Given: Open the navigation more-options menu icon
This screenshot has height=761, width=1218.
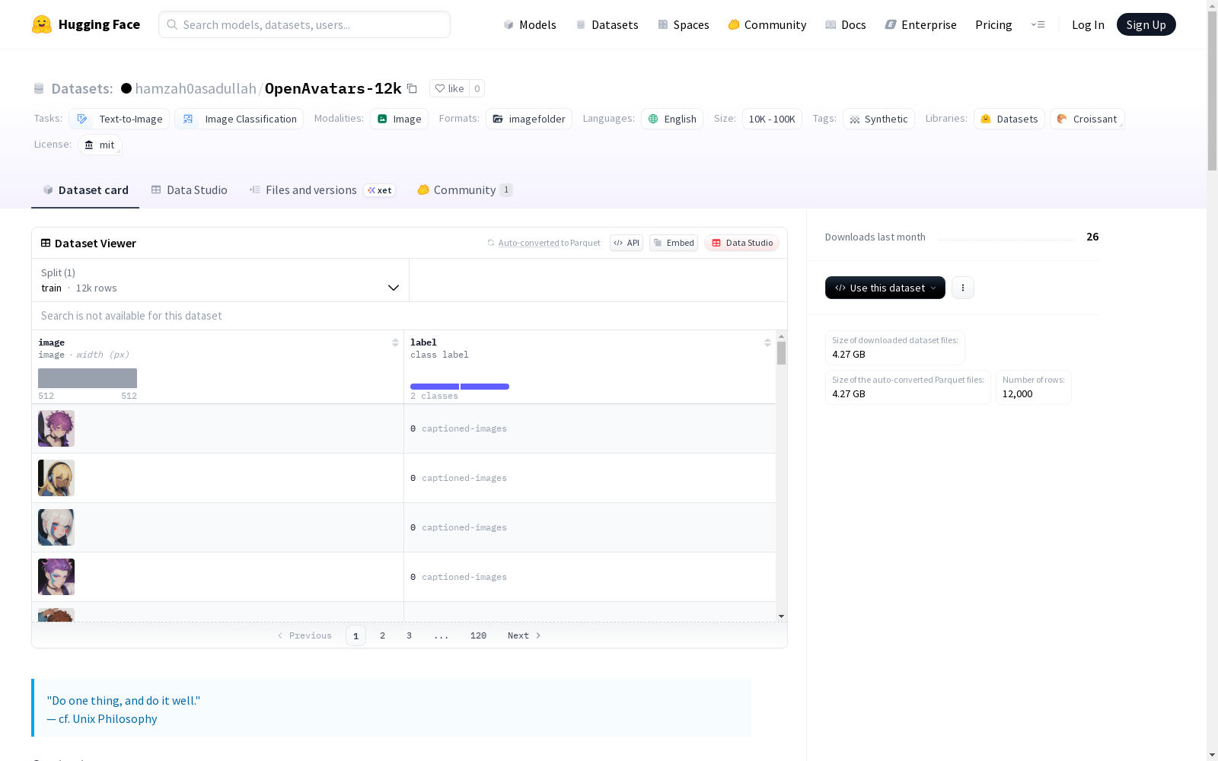Looking at the screenshot, I should click(x=1038, y=24).
